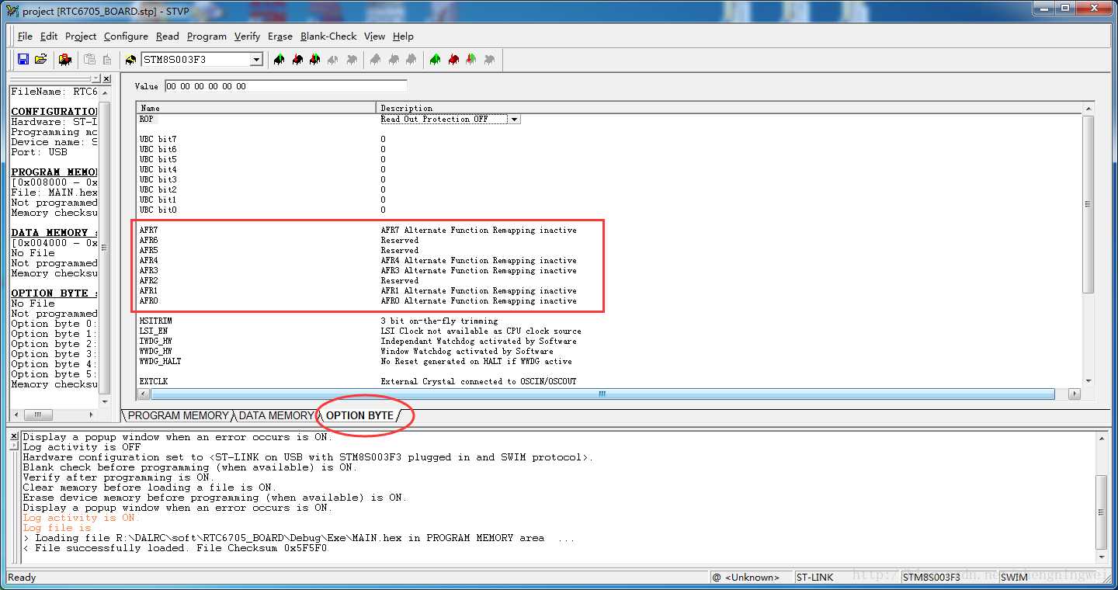Open the Blank-Check menu
Image resolution: width=1118 pixels, height=590 pixels.
(328, 36)
